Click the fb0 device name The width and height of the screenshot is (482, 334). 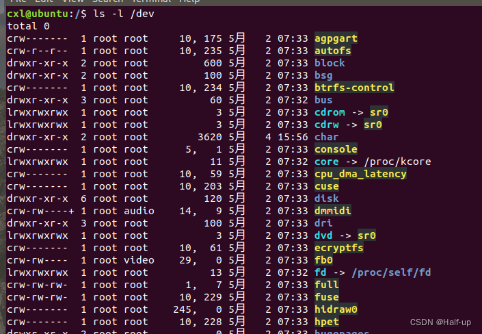[323, 260]
